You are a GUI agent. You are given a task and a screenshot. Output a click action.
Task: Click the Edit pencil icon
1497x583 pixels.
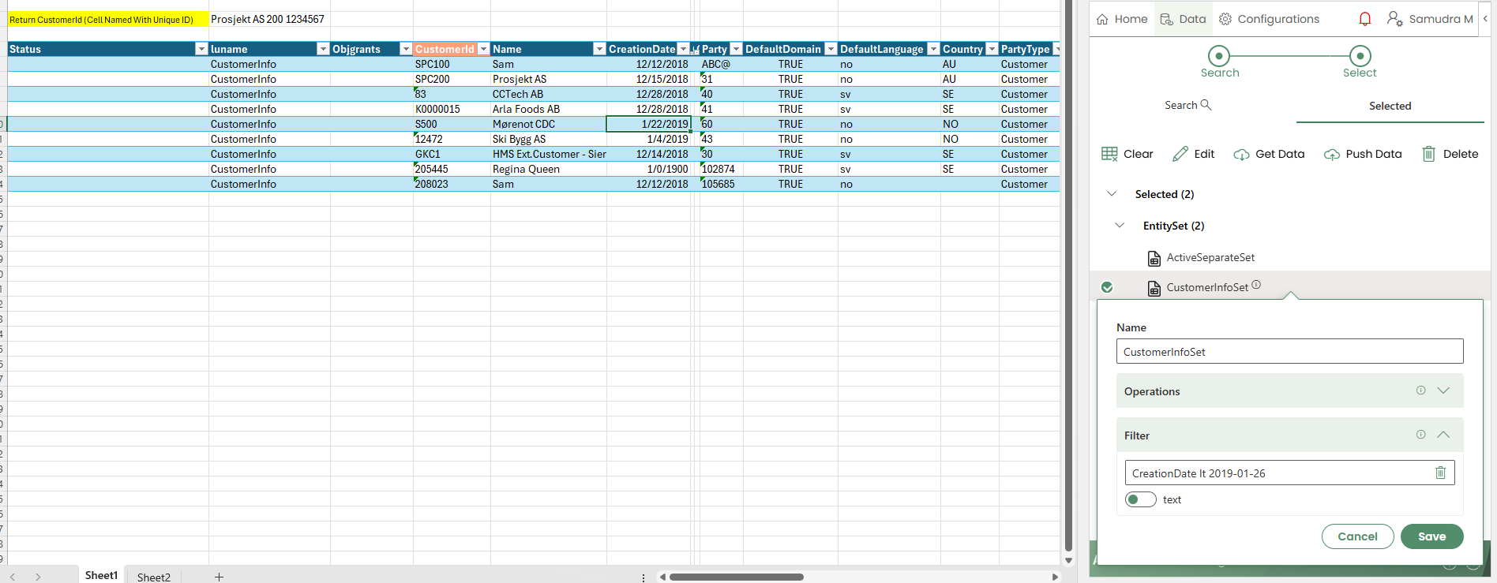click(x=1180, y=154)
